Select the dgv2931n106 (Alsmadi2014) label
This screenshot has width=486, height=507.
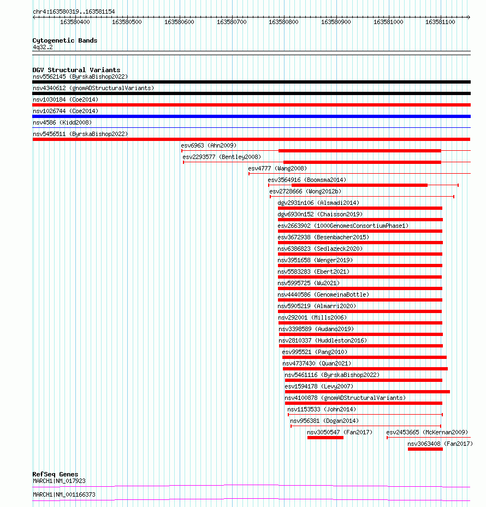pyautogui.click(x=318, y=203)
